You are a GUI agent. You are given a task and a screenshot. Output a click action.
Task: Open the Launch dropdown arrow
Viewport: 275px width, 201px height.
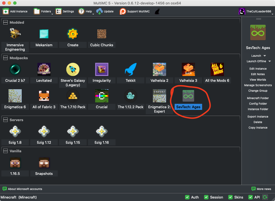pyautogui.click(x=264, y=56)
